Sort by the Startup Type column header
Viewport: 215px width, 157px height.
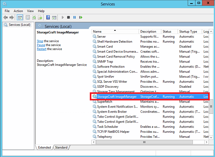[190, 31]
